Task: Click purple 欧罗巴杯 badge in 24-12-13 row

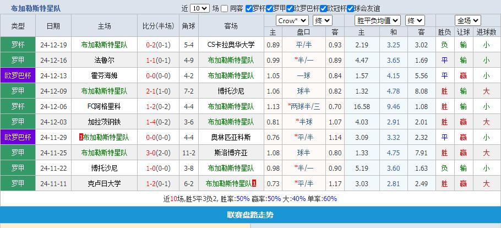Action: (18, 75)
